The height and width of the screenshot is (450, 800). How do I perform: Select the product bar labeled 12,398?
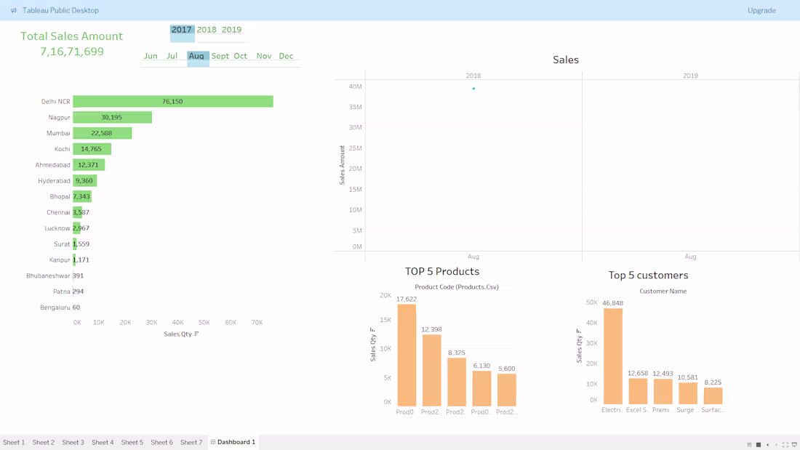click(431, 371)
